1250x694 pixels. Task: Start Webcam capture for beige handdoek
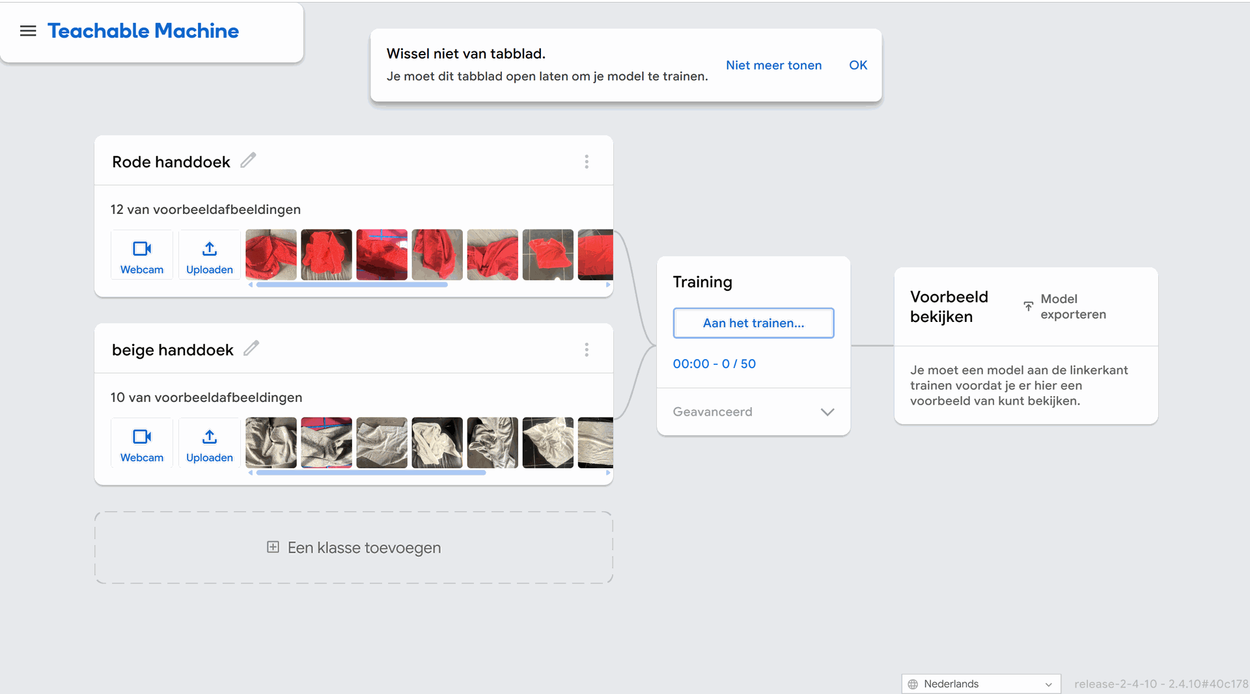point(142,443)
